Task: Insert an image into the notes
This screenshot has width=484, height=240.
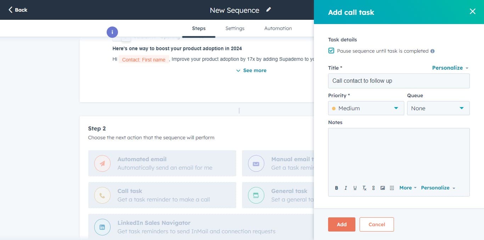Action: (x=383, y=188)
